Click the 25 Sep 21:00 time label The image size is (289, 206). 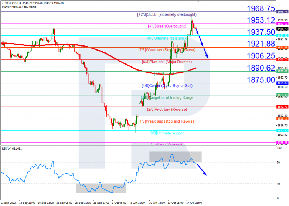pos(83,203)
